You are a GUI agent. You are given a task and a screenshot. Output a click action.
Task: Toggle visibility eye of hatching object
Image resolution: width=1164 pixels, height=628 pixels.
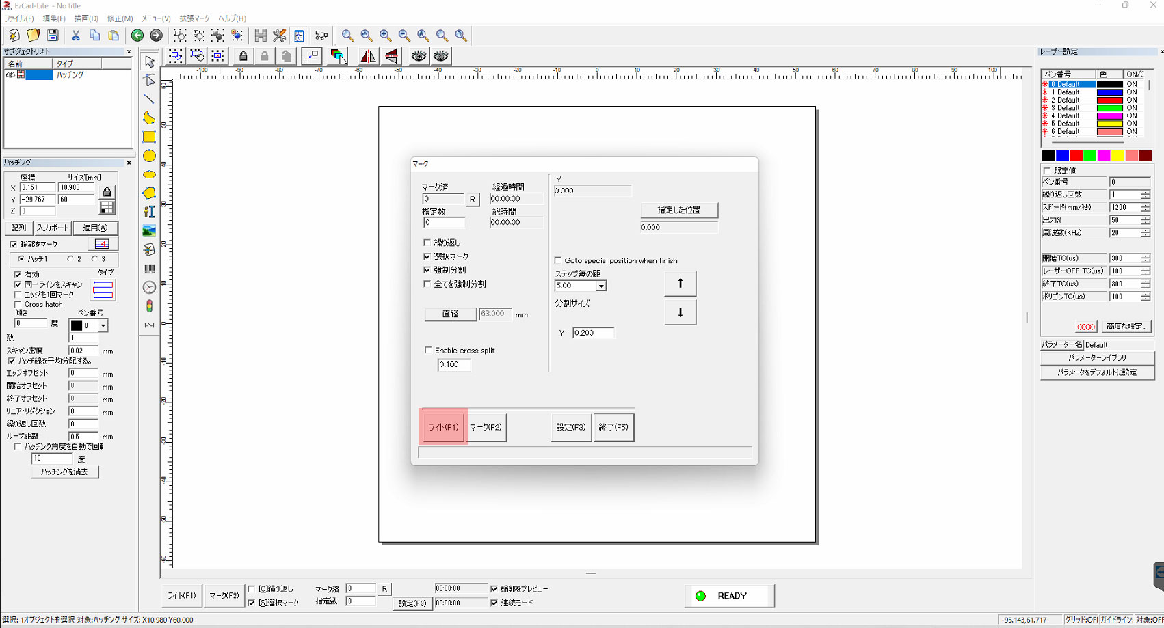[x=10, y=75]
